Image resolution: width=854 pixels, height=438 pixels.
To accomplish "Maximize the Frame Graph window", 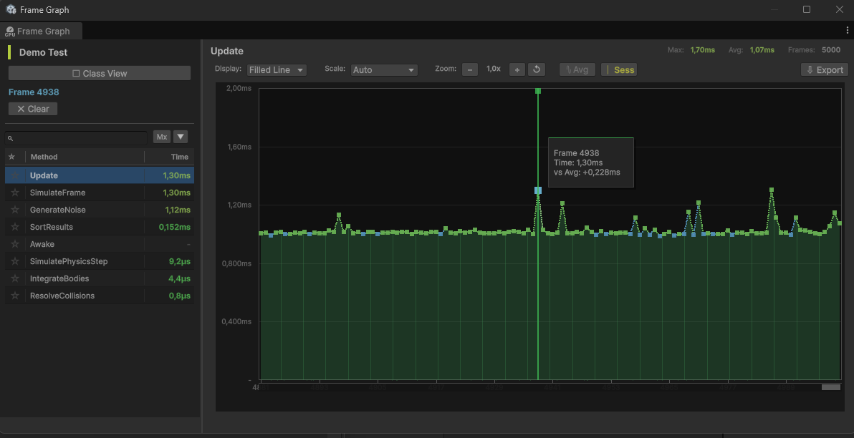I will [x=807, y=9].
